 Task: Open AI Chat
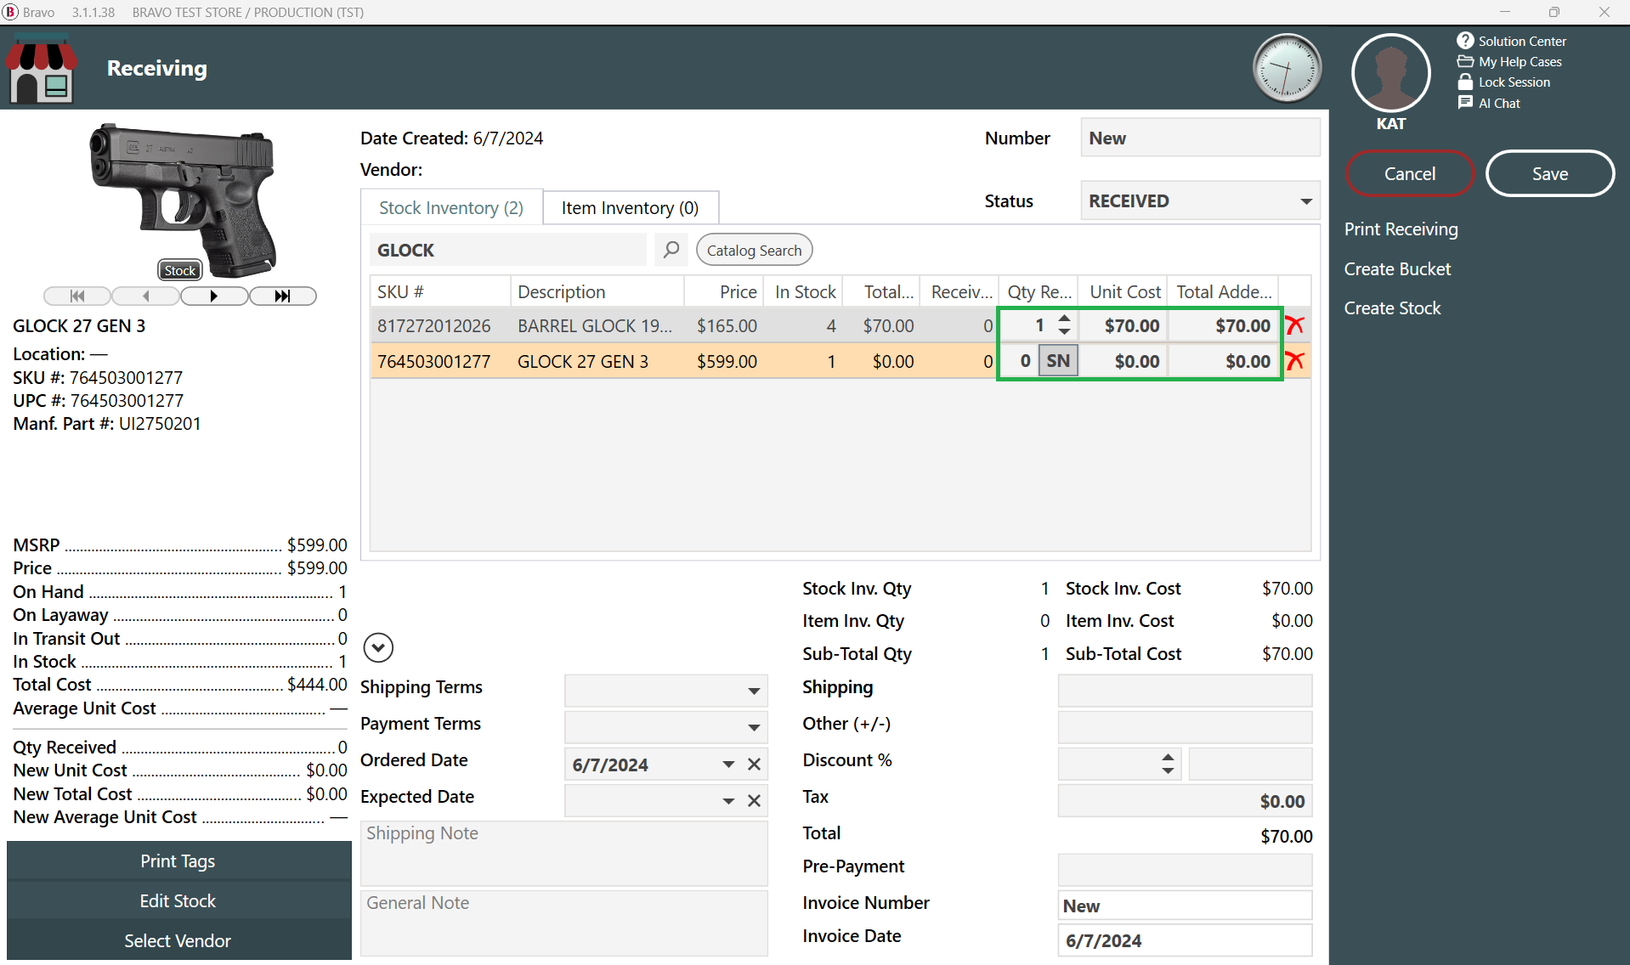pos(1489,103)
